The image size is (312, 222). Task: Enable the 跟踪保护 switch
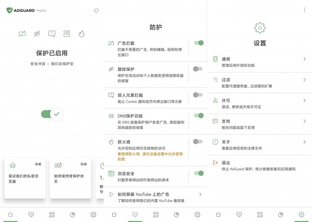pos(198,69)
